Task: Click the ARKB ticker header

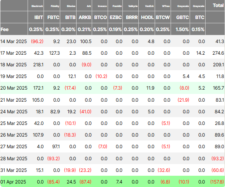Action: [85, 17]
